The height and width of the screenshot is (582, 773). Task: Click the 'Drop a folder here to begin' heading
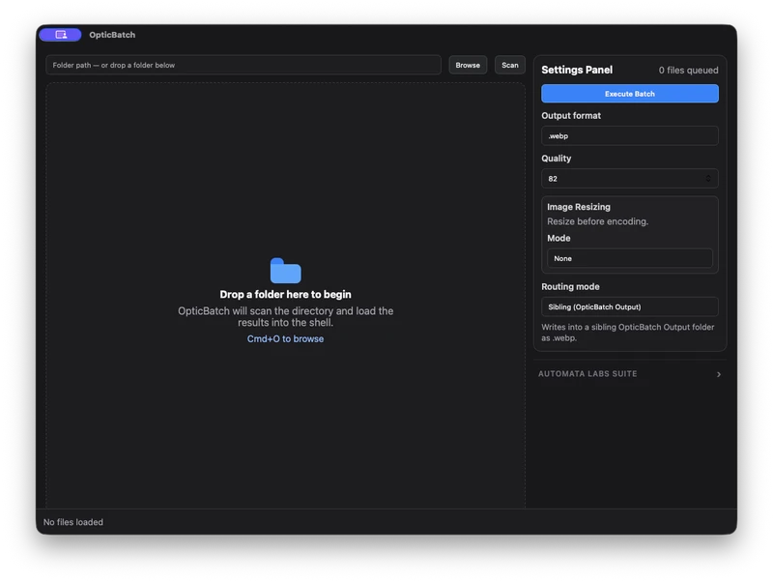[285, 295]
